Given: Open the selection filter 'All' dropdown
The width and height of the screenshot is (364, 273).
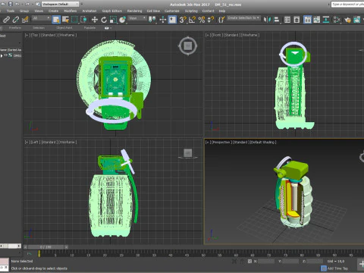Looking at the screenshot, I should click(41, 18).
